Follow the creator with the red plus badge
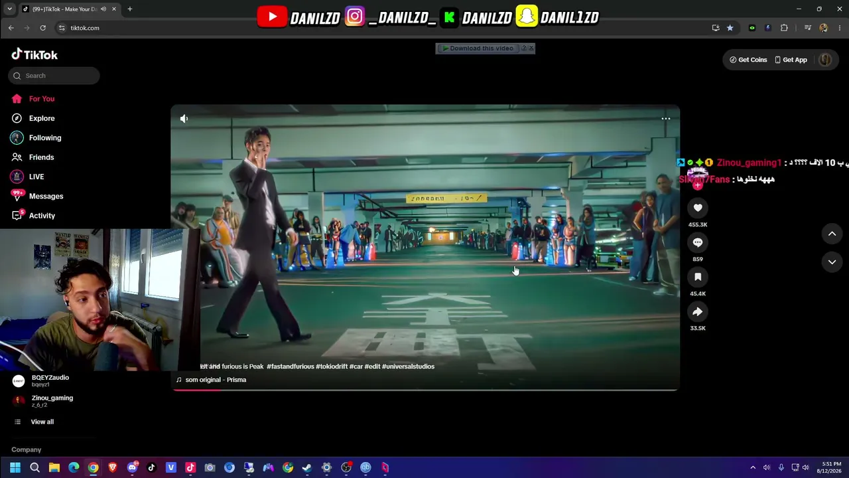Viewport: 849px width, 478px height. (698, 186)
